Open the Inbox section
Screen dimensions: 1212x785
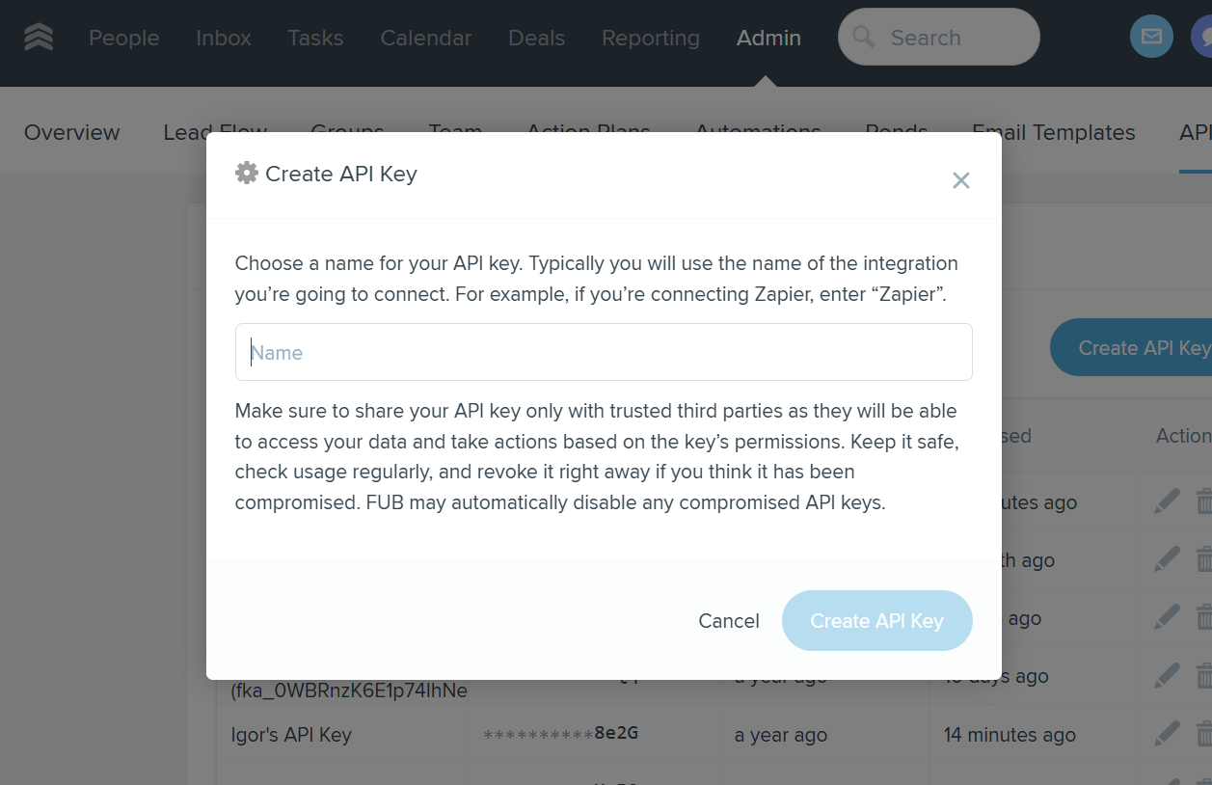(x=224, y=38)
